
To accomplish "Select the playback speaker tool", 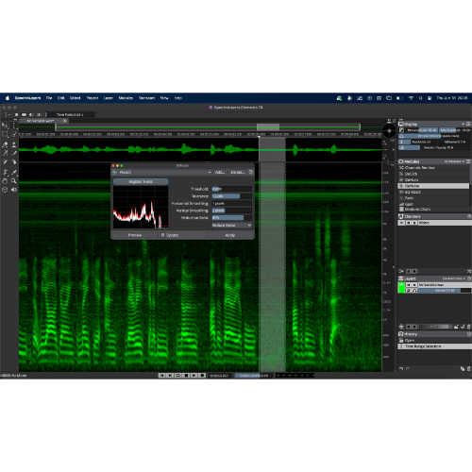I will pos(14,190).
